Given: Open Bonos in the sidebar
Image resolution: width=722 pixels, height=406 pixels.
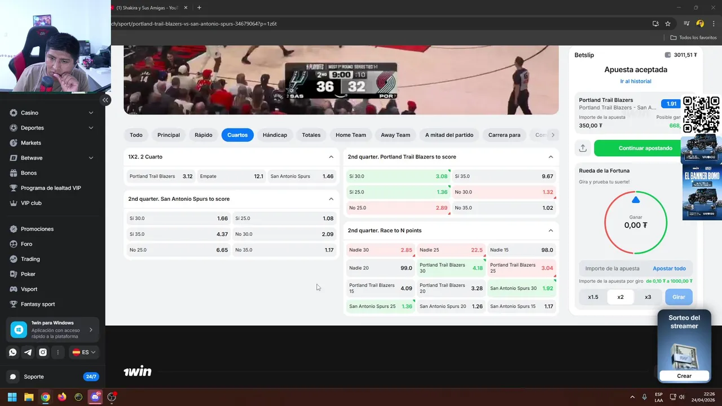Looking at the screenshot, I should [28, 173].
